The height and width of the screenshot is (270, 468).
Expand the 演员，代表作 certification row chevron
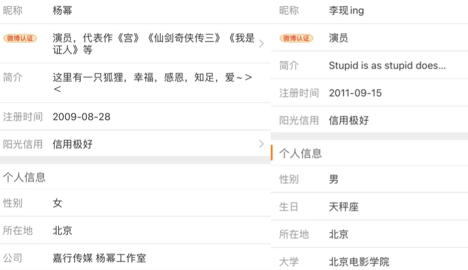262,44
